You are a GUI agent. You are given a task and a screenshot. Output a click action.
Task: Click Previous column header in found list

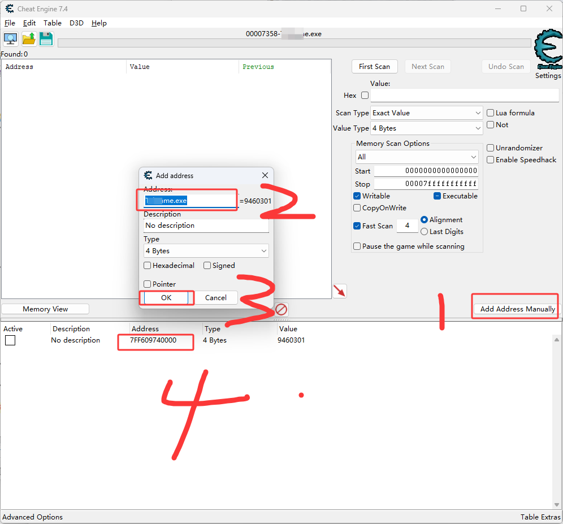click(284, 67)
